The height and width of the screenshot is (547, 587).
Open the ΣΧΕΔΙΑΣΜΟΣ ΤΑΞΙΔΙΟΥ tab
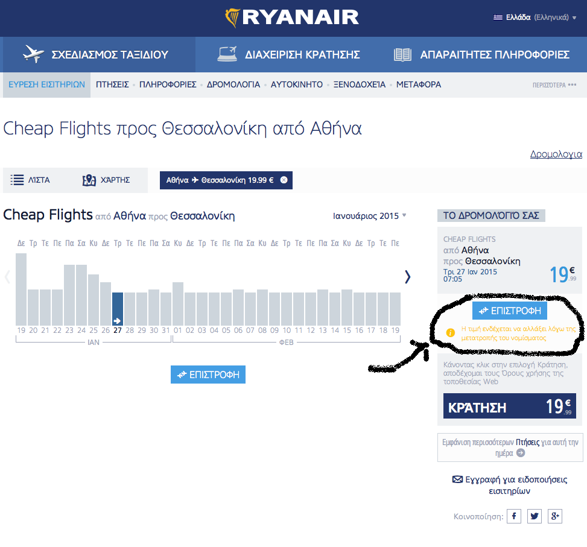98,55
